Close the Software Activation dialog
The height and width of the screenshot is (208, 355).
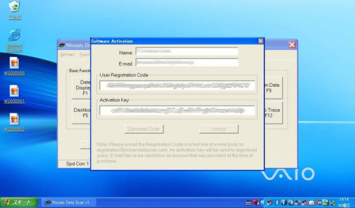tap(261, 41)
